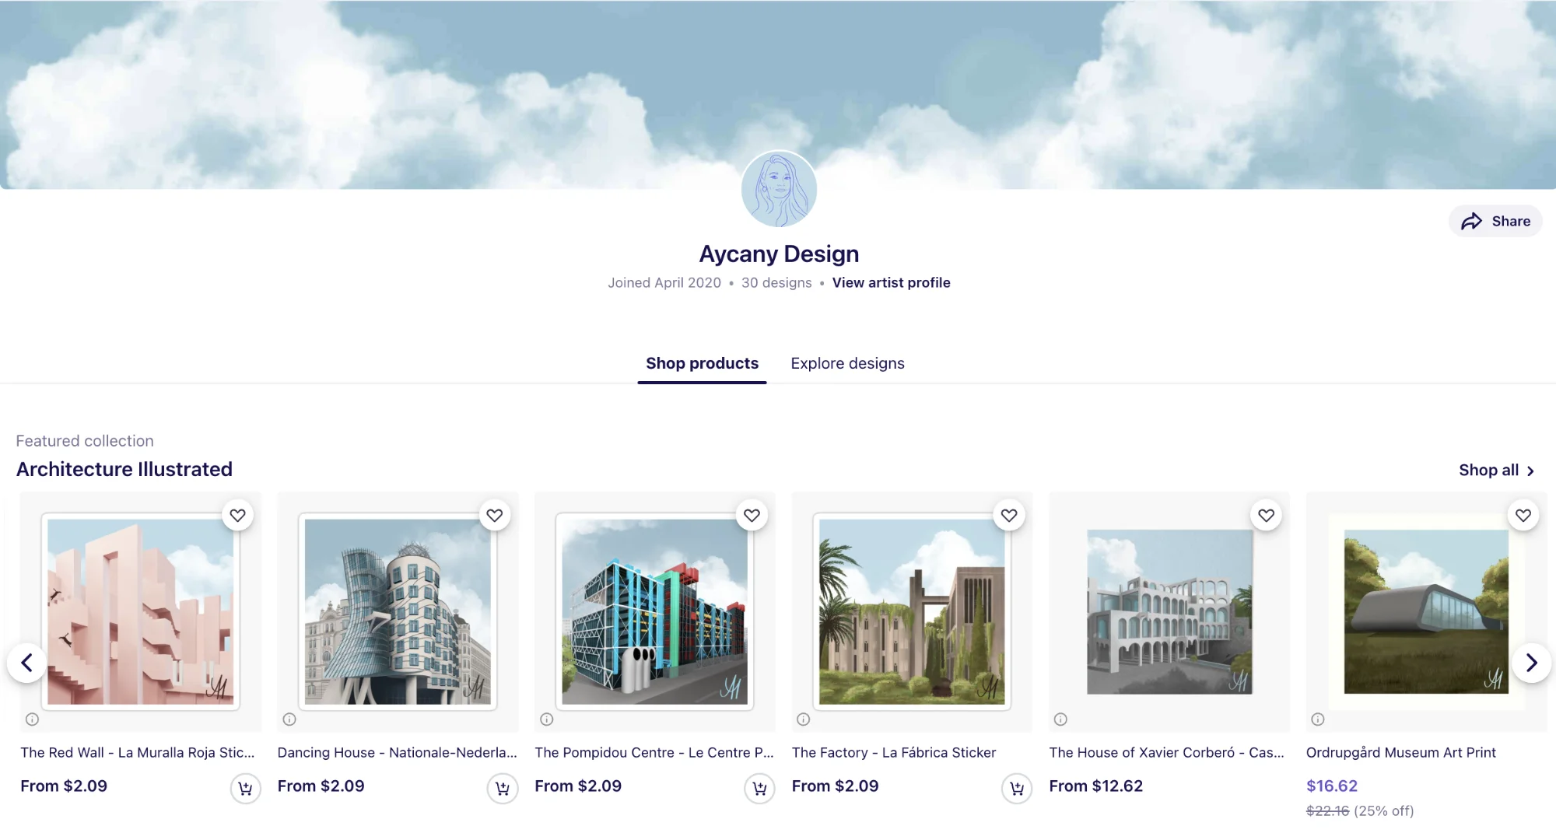Open the Pompidou Centre product thumbnail
The width and height of the screenshot is (1556, 833).
click(654, 612)
